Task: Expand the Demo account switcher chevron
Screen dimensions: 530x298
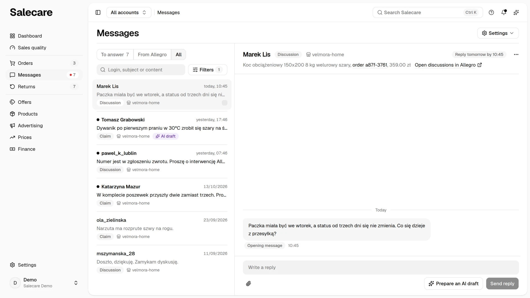Action: click(x=76, y=283)
